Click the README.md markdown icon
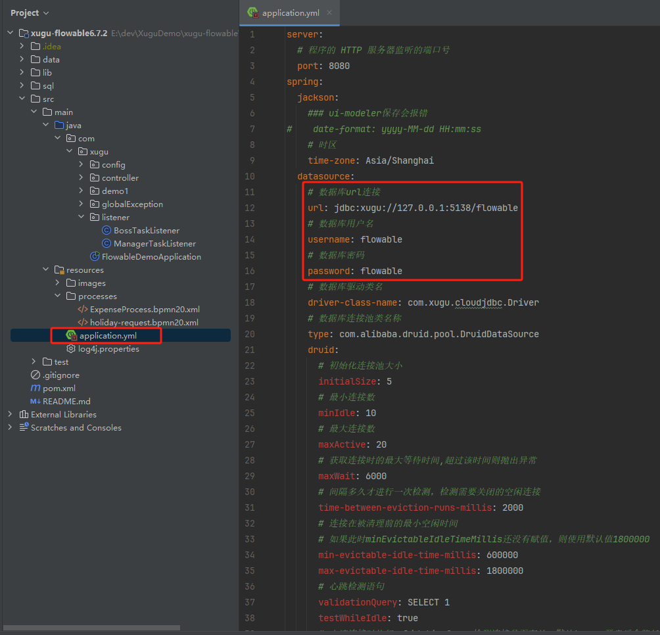The image size is (660, 635). pos(35,402)
